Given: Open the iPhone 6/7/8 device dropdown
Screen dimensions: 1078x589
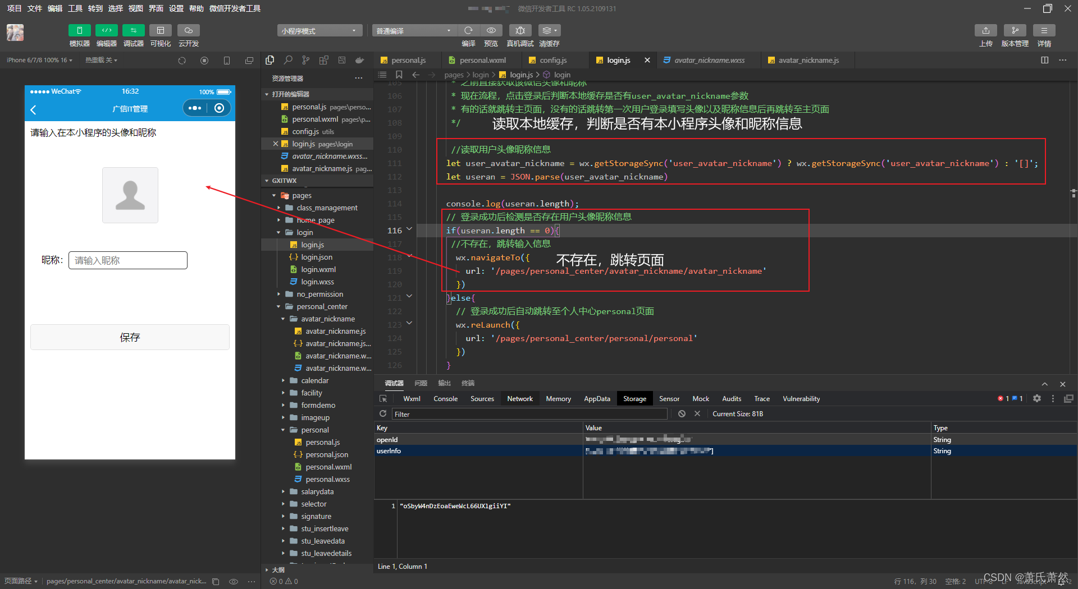Looking at the screenshot, I should (x=39, y=60).
